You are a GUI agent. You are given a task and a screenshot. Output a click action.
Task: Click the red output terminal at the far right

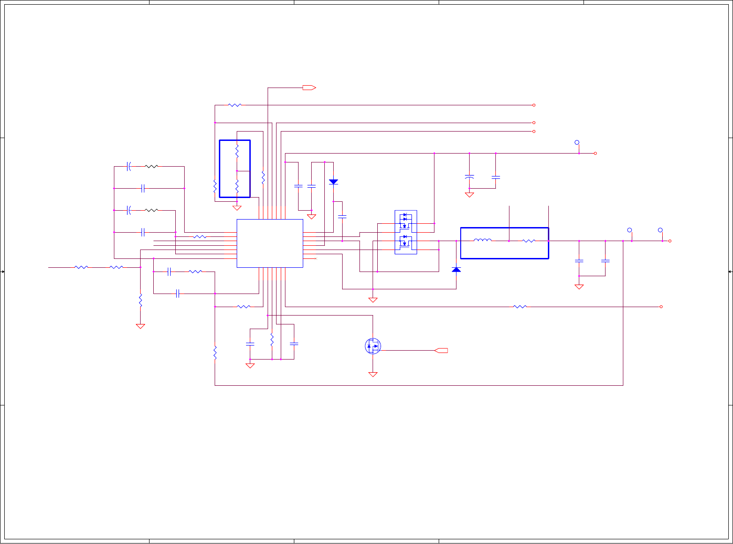click(670, 241)
